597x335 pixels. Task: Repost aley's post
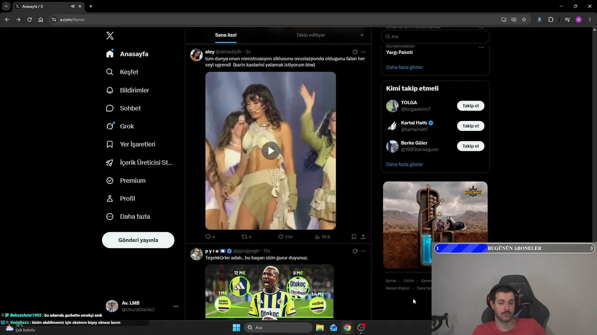point(246,237)
